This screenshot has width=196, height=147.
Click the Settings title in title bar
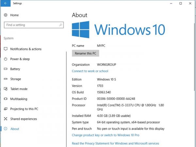click(17, 3)
